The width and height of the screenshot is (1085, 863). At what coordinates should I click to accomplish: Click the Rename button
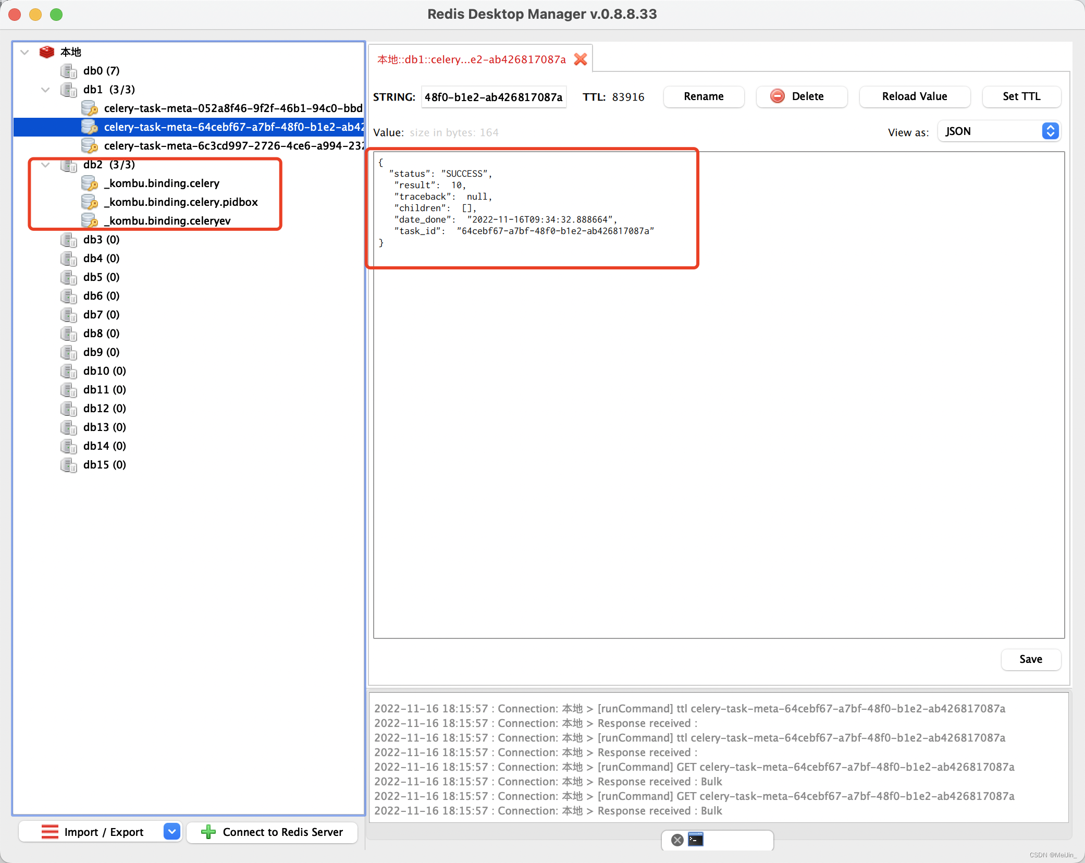pyautogui.click(x=704, y=96)
